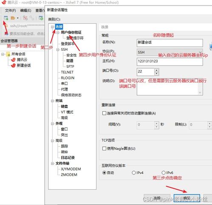Click the session properties gear icon
This screenshot has height=205, width=212.
click(x=41, y=18)
